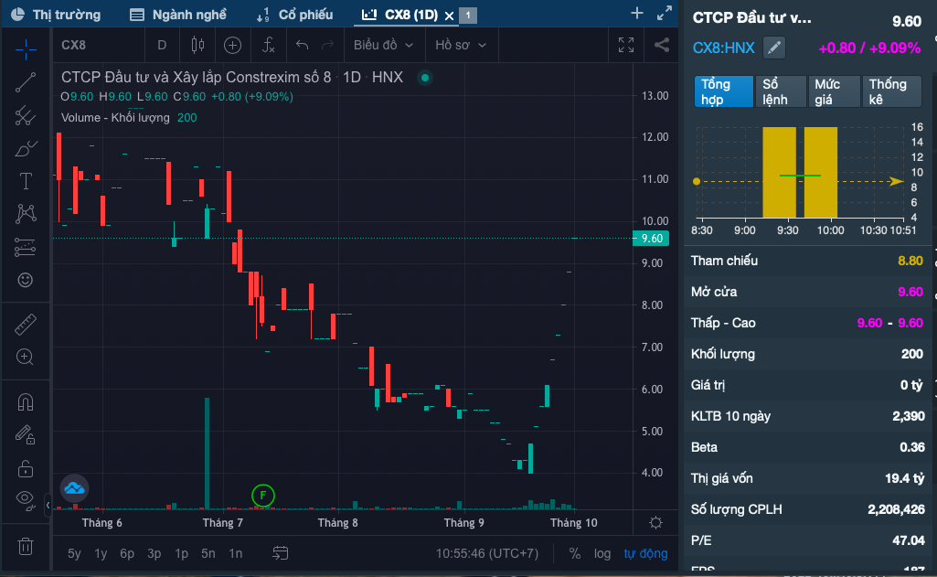Add a new tab with plus button

coord(637,13)
